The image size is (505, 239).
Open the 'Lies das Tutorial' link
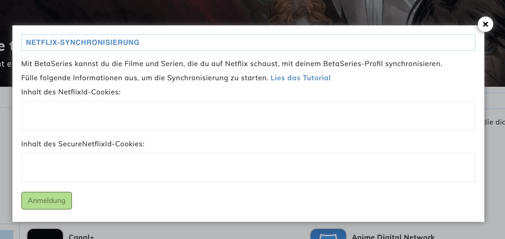click(x=300, y=78)
